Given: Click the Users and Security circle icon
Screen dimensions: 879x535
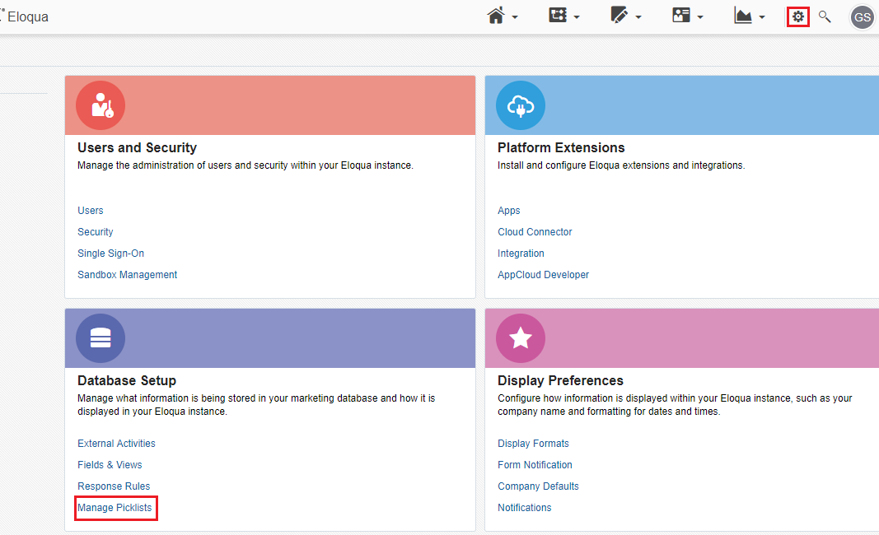Looking at the screenshot, I should pyautogui.click(x=101, y=105).
